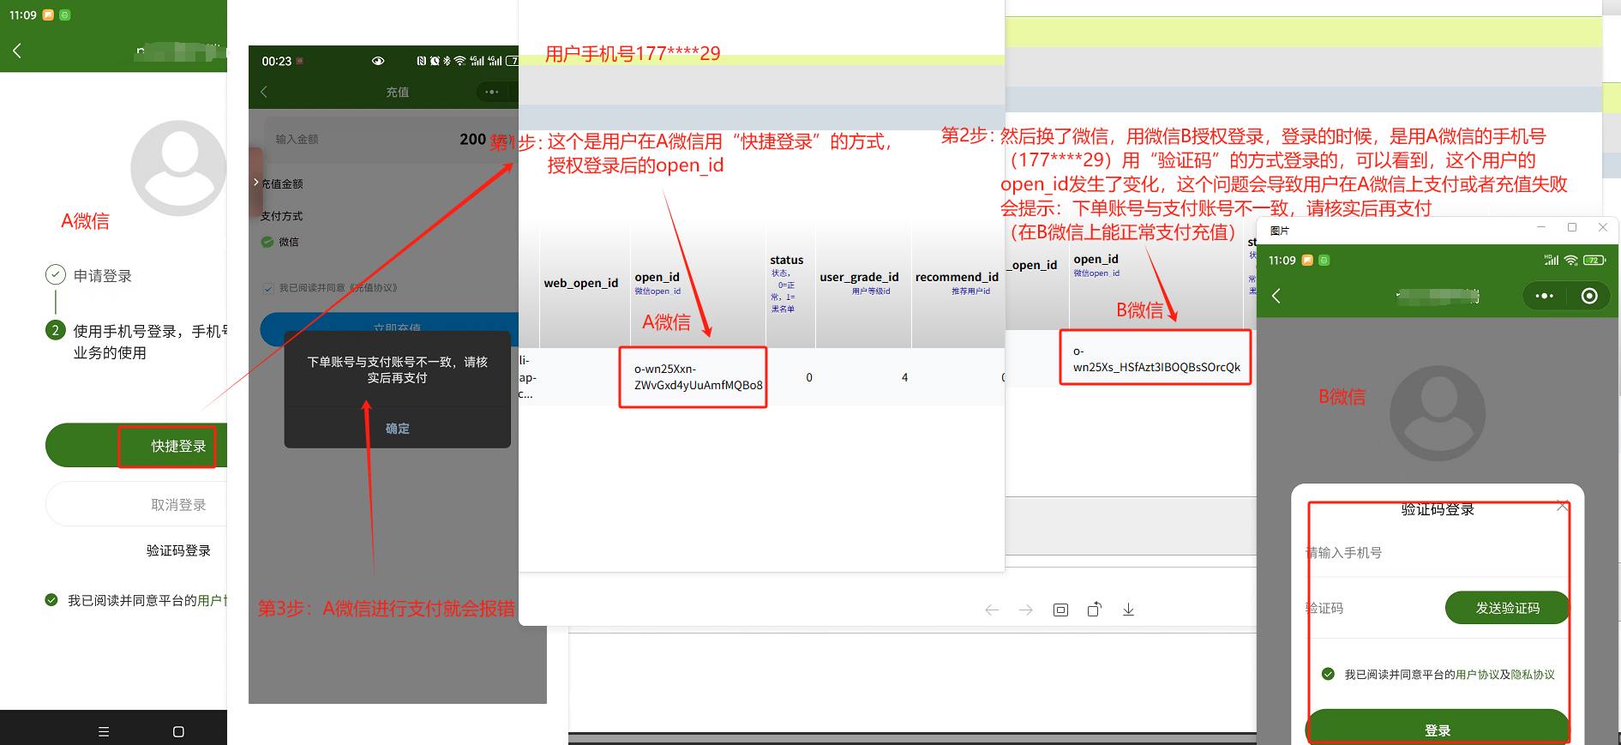Tap back arrow in B微信 green header

tap(1276, 296)
